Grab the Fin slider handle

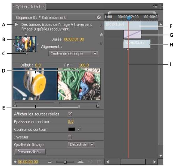click(x=98, y=105)
